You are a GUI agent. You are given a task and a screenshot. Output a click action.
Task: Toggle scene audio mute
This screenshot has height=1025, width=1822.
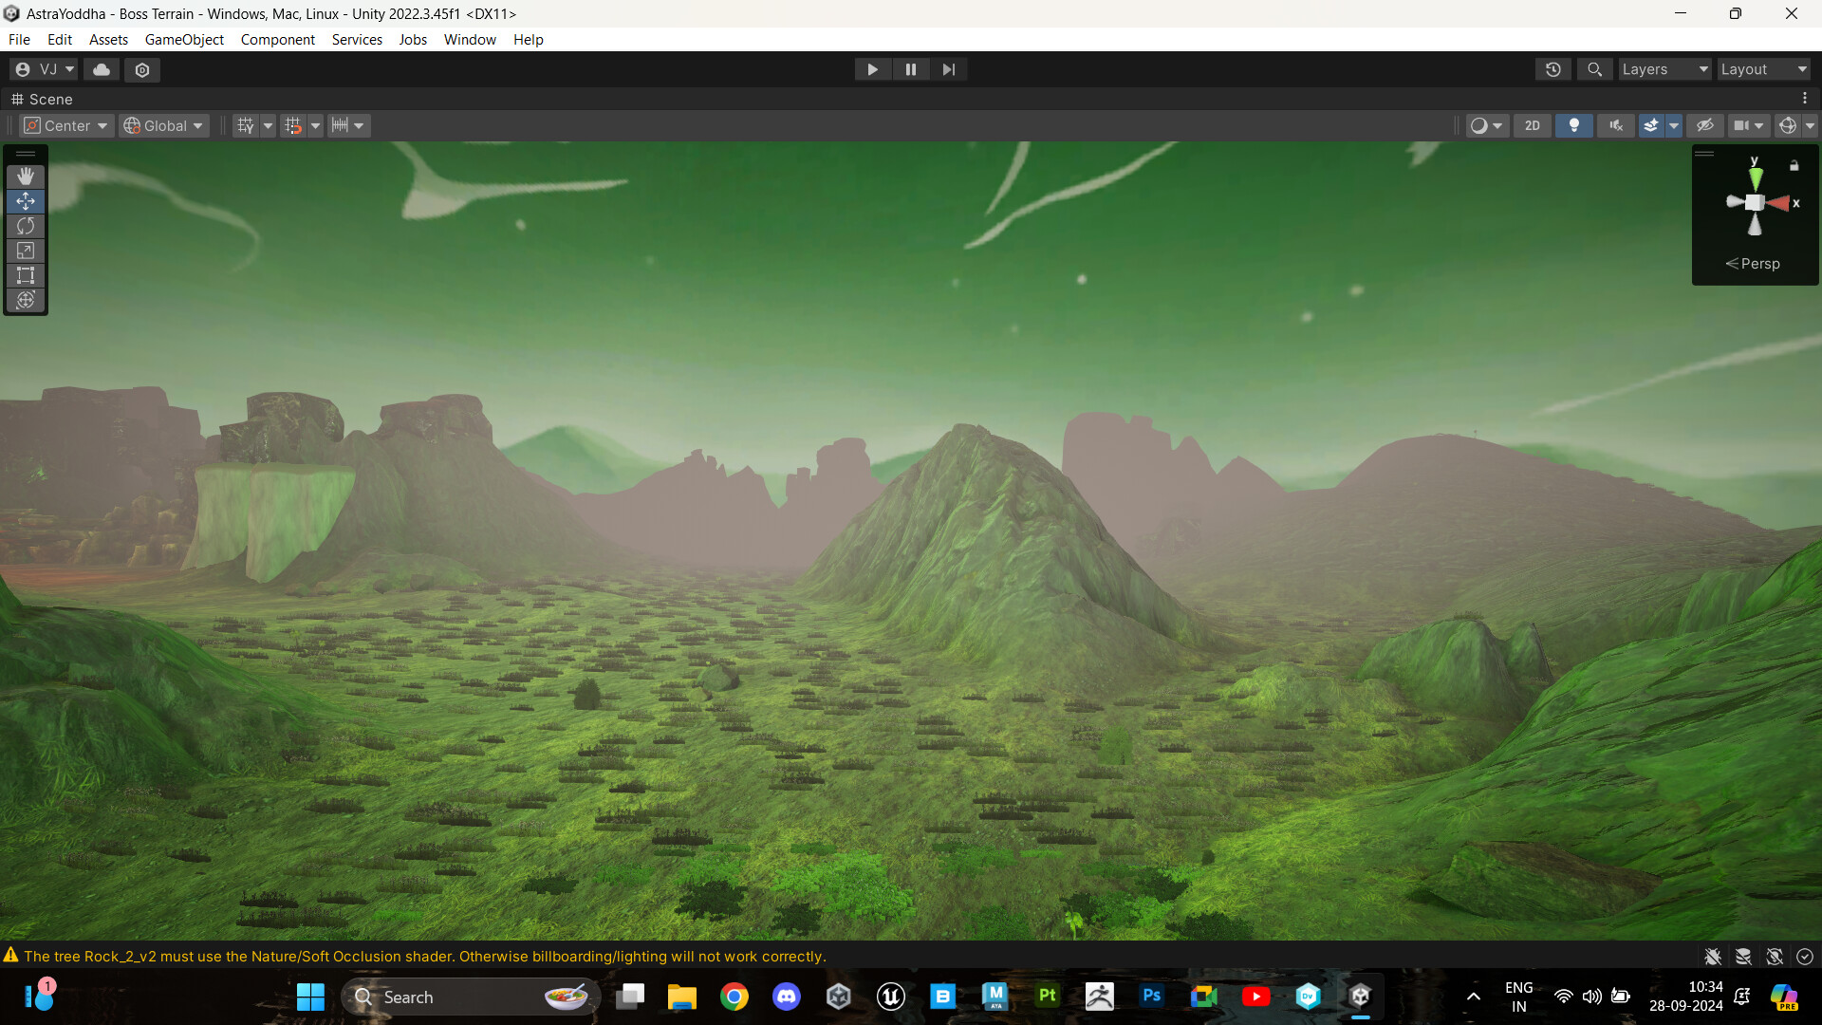click(1616, 125)
